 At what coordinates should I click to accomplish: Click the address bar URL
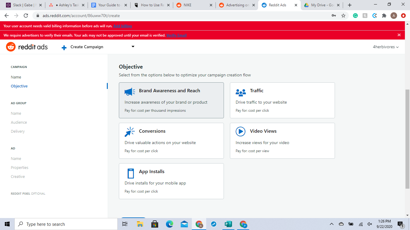81,16
